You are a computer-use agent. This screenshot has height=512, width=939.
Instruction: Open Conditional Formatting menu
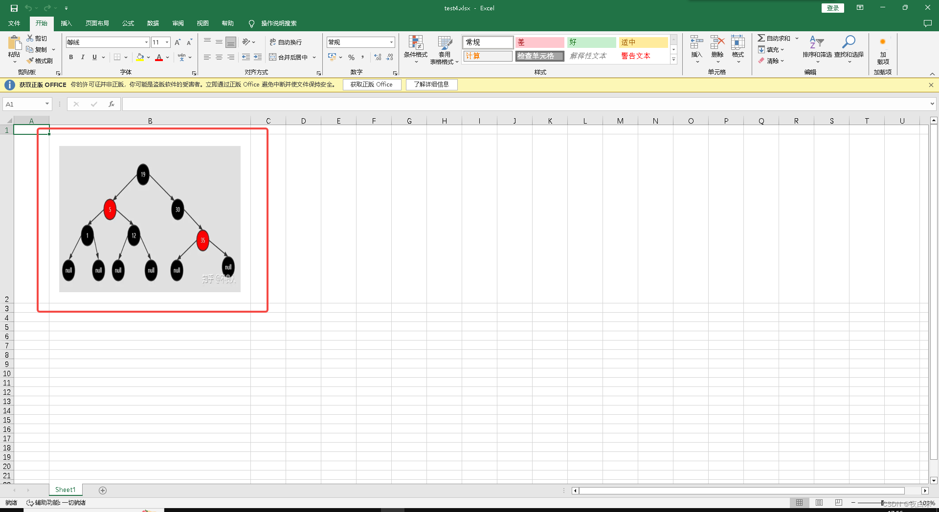[x=416, y=49]
